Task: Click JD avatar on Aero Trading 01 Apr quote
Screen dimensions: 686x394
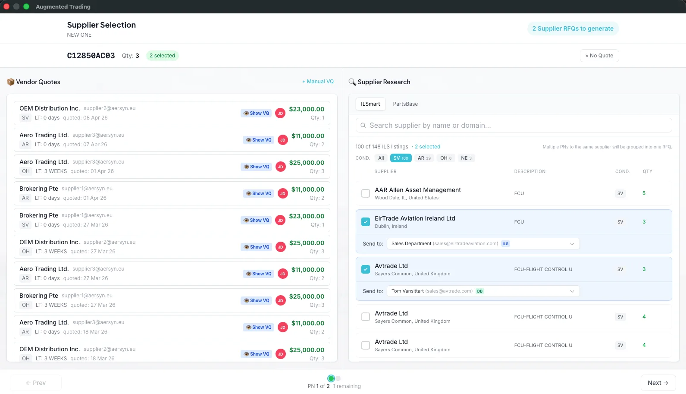Action: click(x=280, y=167)
